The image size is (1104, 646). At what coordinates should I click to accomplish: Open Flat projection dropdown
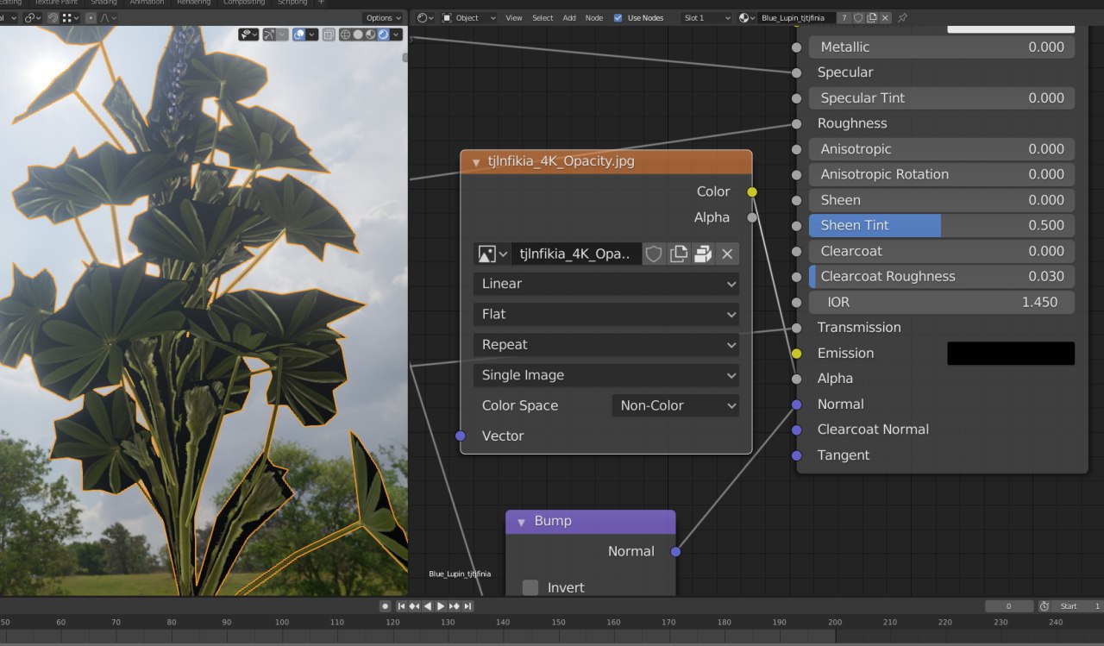point(606,314)
